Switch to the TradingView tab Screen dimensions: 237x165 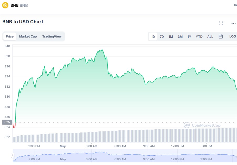pyautogui.click(x=51, y=36)
